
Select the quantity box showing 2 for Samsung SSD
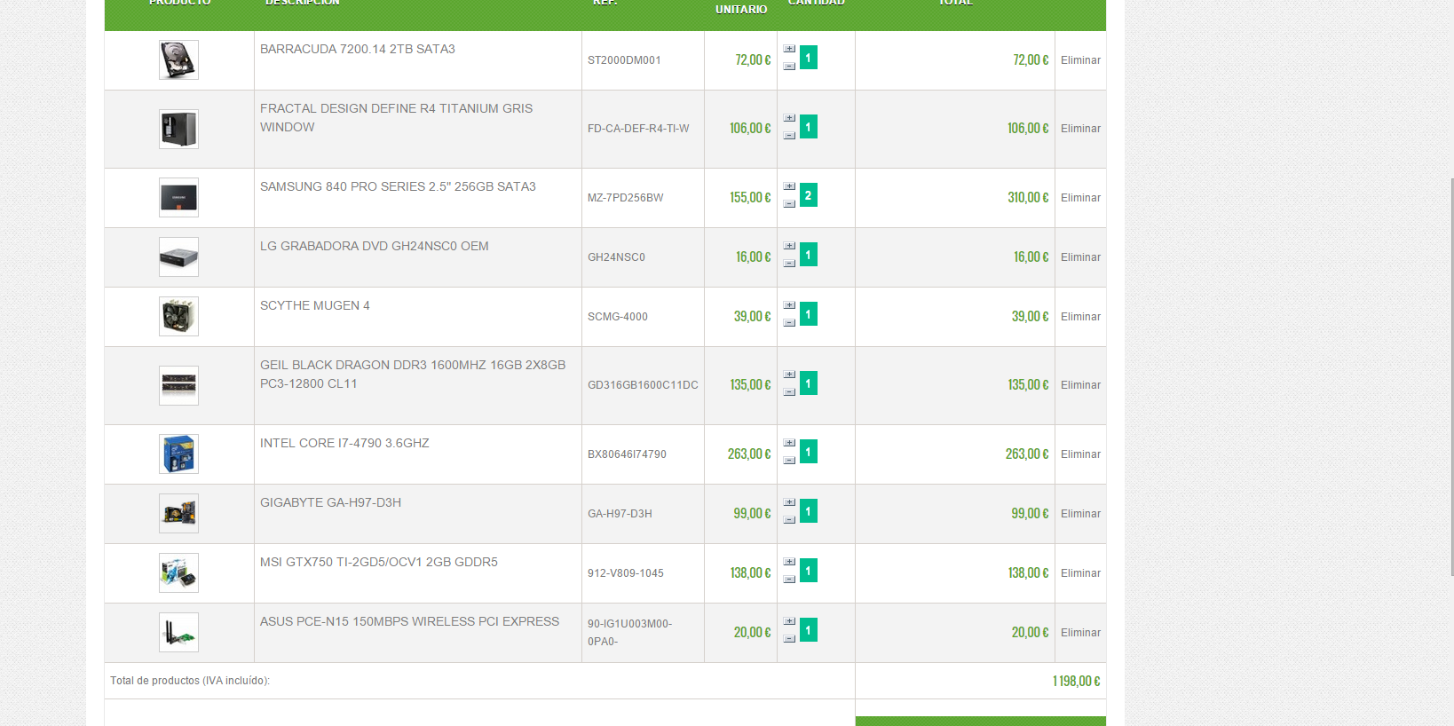point(809,195)
